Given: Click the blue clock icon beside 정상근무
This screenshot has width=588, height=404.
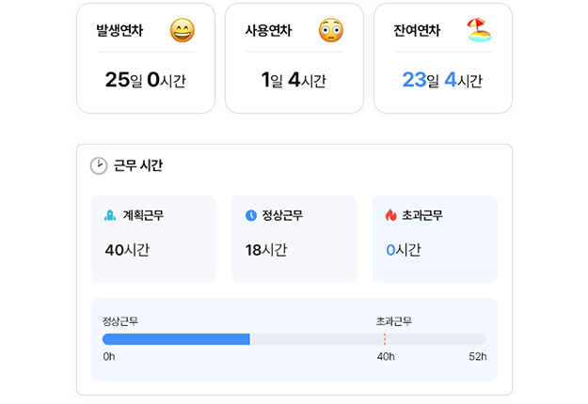Looking at the screenshot, I should tap(251, 215).
